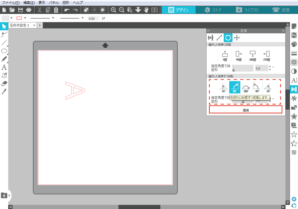Screen dimensions: 298x209
Task: Click the line thickness pt input field
Action: 93,19
